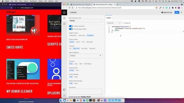The width and height of the screenshot is (184, 103).
Task: Click the teal square extension icon
Action: tap(166, 8)
